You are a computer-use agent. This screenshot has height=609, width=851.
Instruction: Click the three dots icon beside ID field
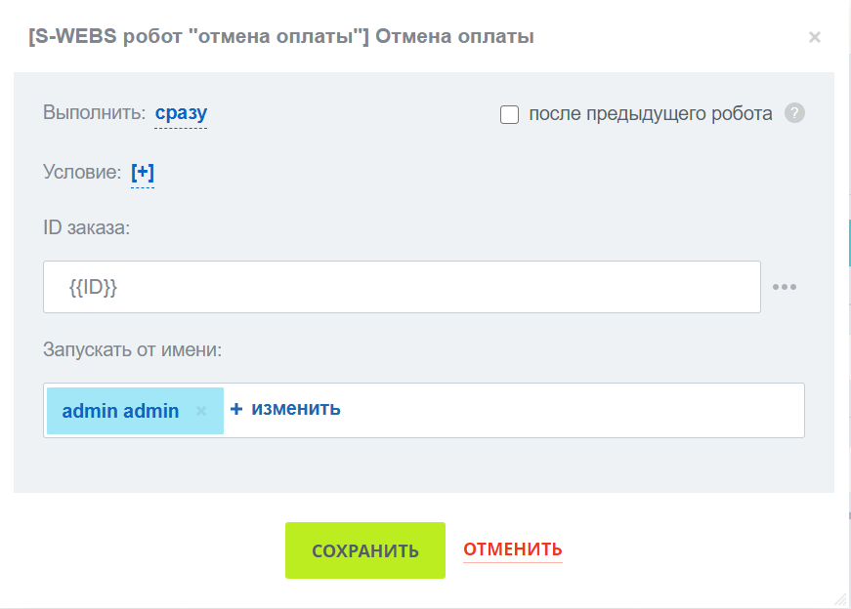tap(785, 287)
